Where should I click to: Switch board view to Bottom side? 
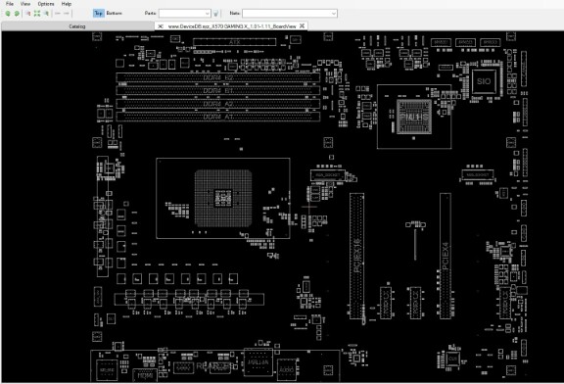tap(114, 14)
